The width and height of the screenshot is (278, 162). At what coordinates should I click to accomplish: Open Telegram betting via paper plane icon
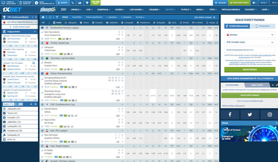36,3
